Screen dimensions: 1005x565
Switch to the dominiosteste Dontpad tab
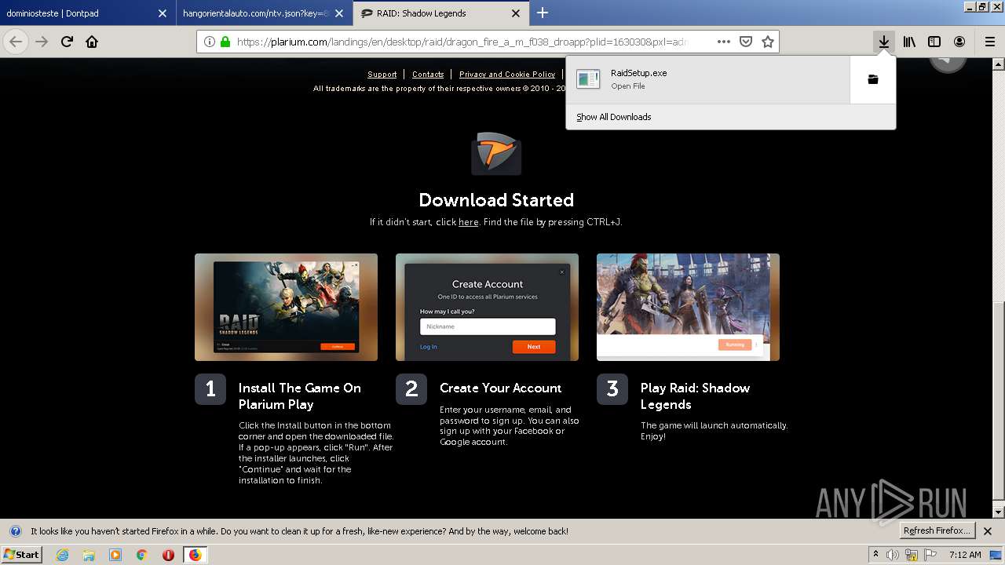[x=86, y=13]
